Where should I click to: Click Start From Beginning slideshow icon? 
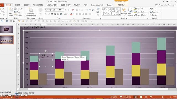pyautogui.click(x=11, y=21)
